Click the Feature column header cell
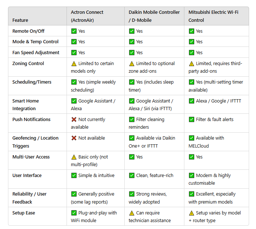 (37, 16)
